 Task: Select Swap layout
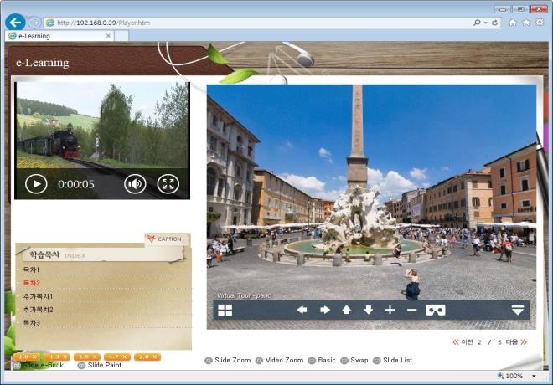click(x=354, y=361)
